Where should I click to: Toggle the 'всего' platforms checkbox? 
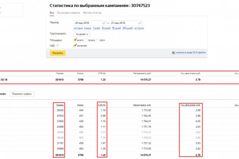click(x=75, y=40)
